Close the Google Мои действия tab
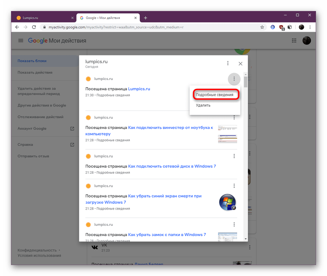This screenshot has width=327, height=276. 135,18
